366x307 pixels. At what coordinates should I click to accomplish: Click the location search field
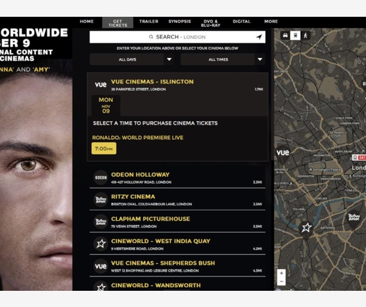[178, 37]
